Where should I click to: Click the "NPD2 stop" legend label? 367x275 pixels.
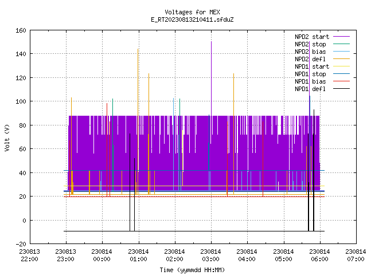point(310,44)
